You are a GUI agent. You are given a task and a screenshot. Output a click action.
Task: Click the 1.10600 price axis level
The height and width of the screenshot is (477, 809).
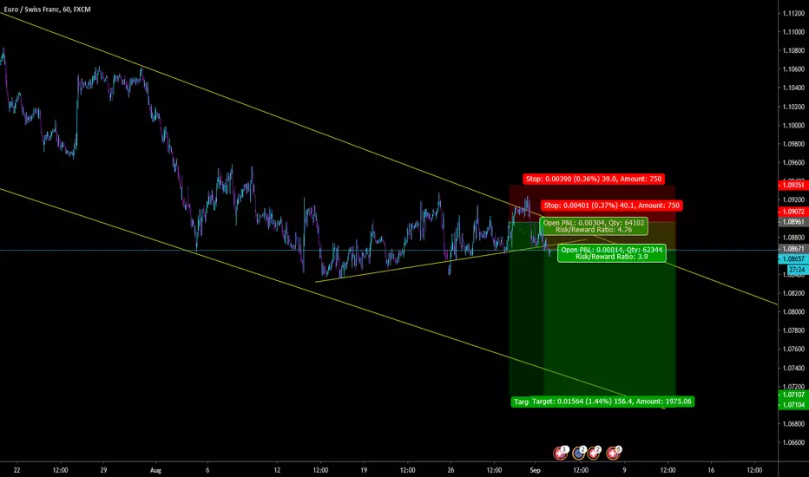point(793,69)
